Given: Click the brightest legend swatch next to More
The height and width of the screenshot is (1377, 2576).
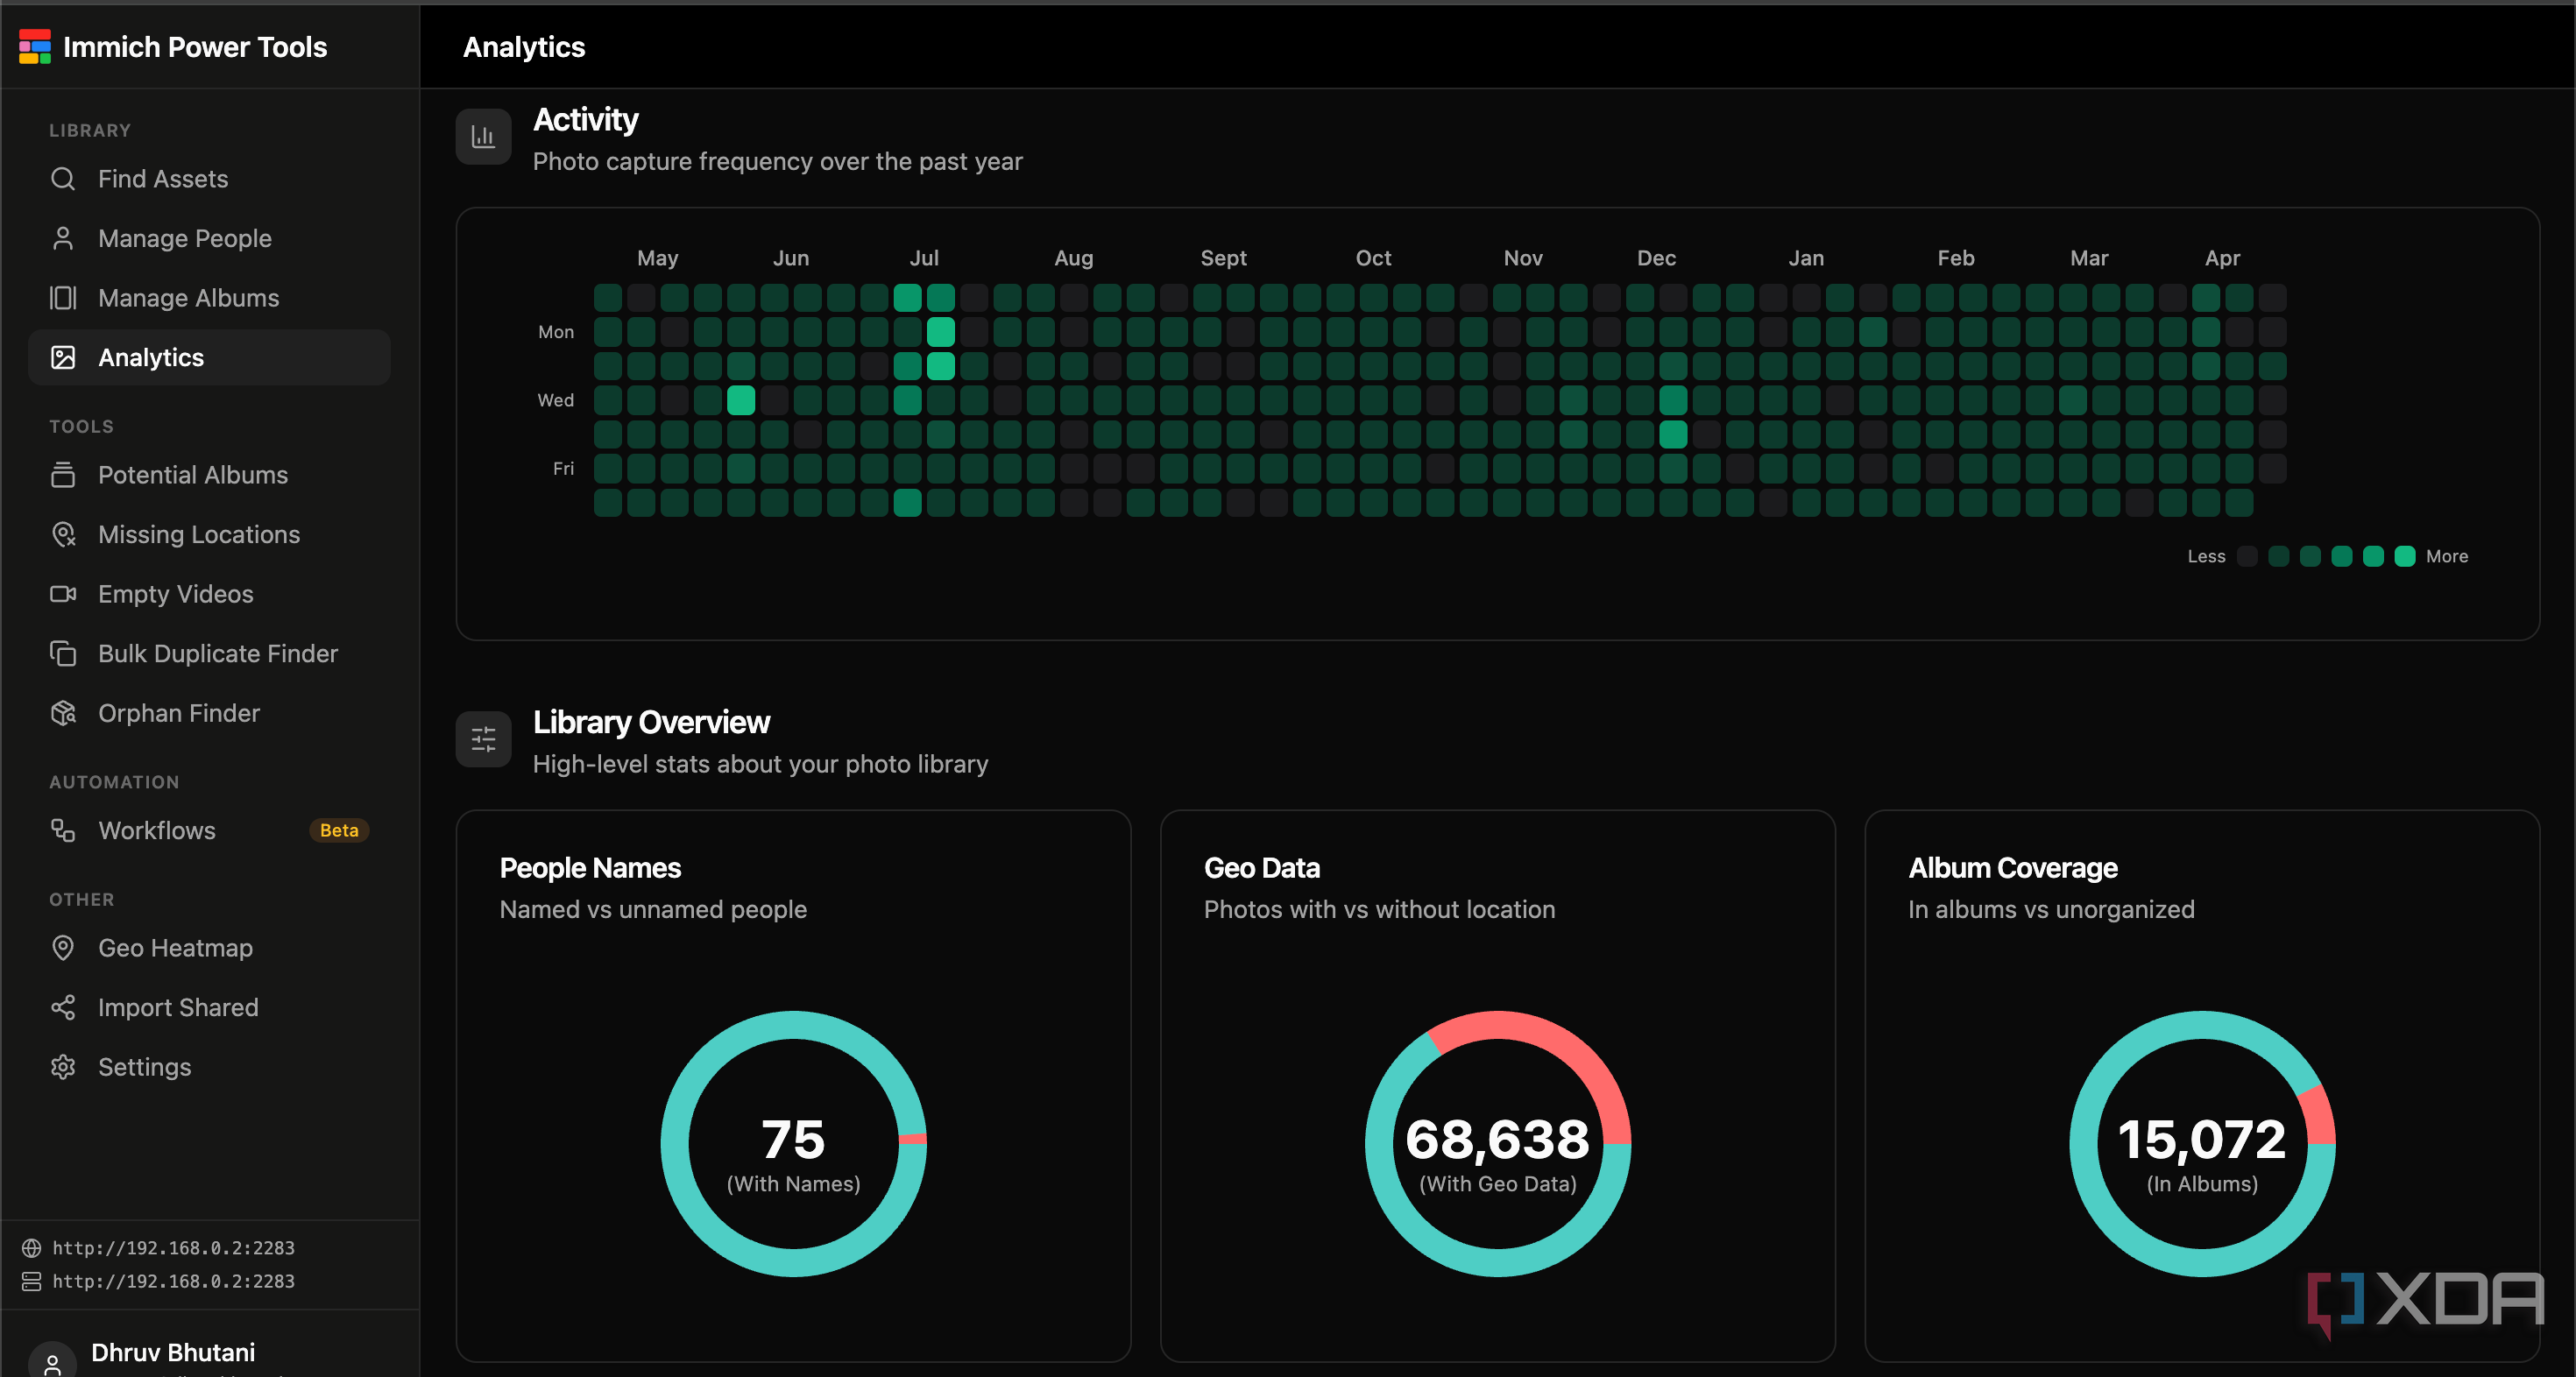Looking at the screenshot, I should [x=2405, y=557].
